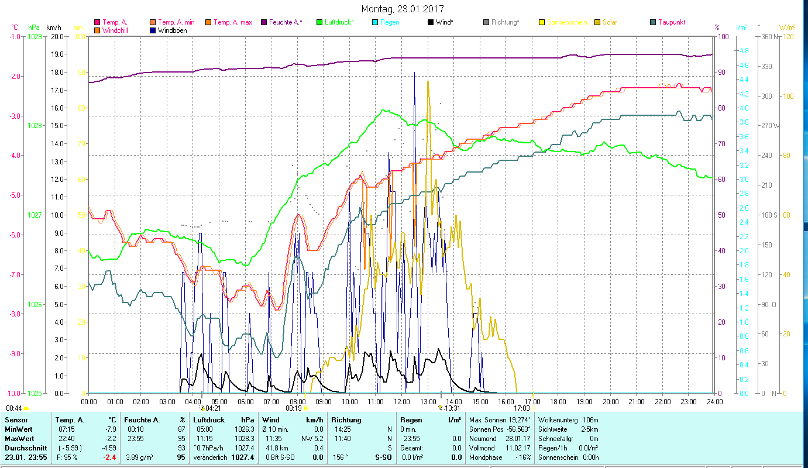Click the Feuchte A.* legend label

286,23
